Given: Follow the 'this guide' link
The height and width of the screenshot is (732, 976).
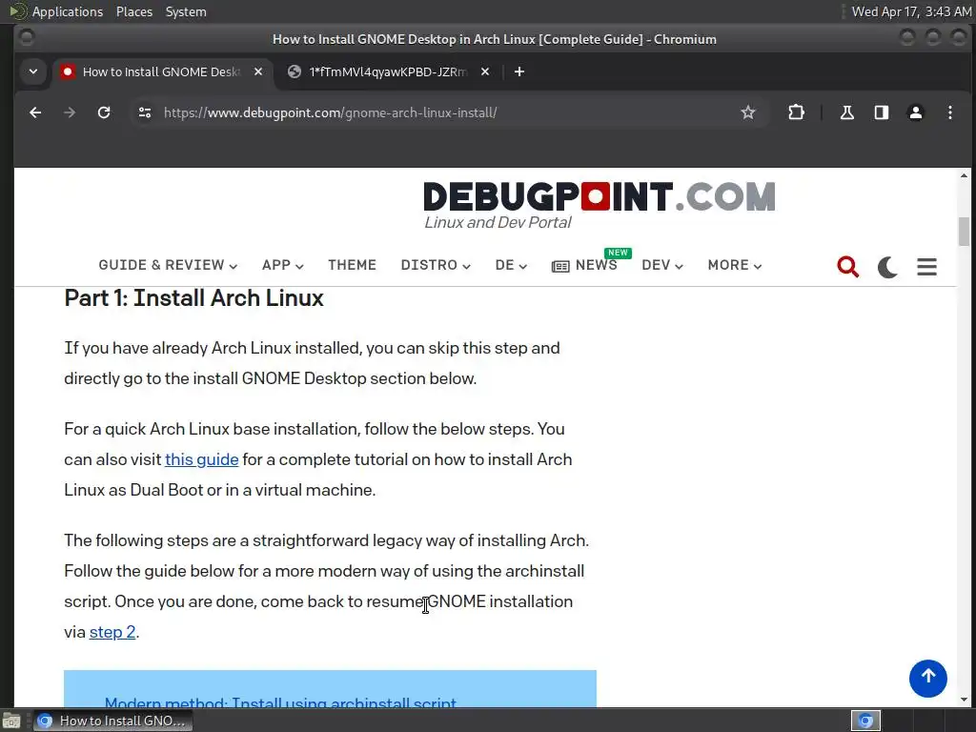Looking at the screenshot, I should click(x=202, y=459).
